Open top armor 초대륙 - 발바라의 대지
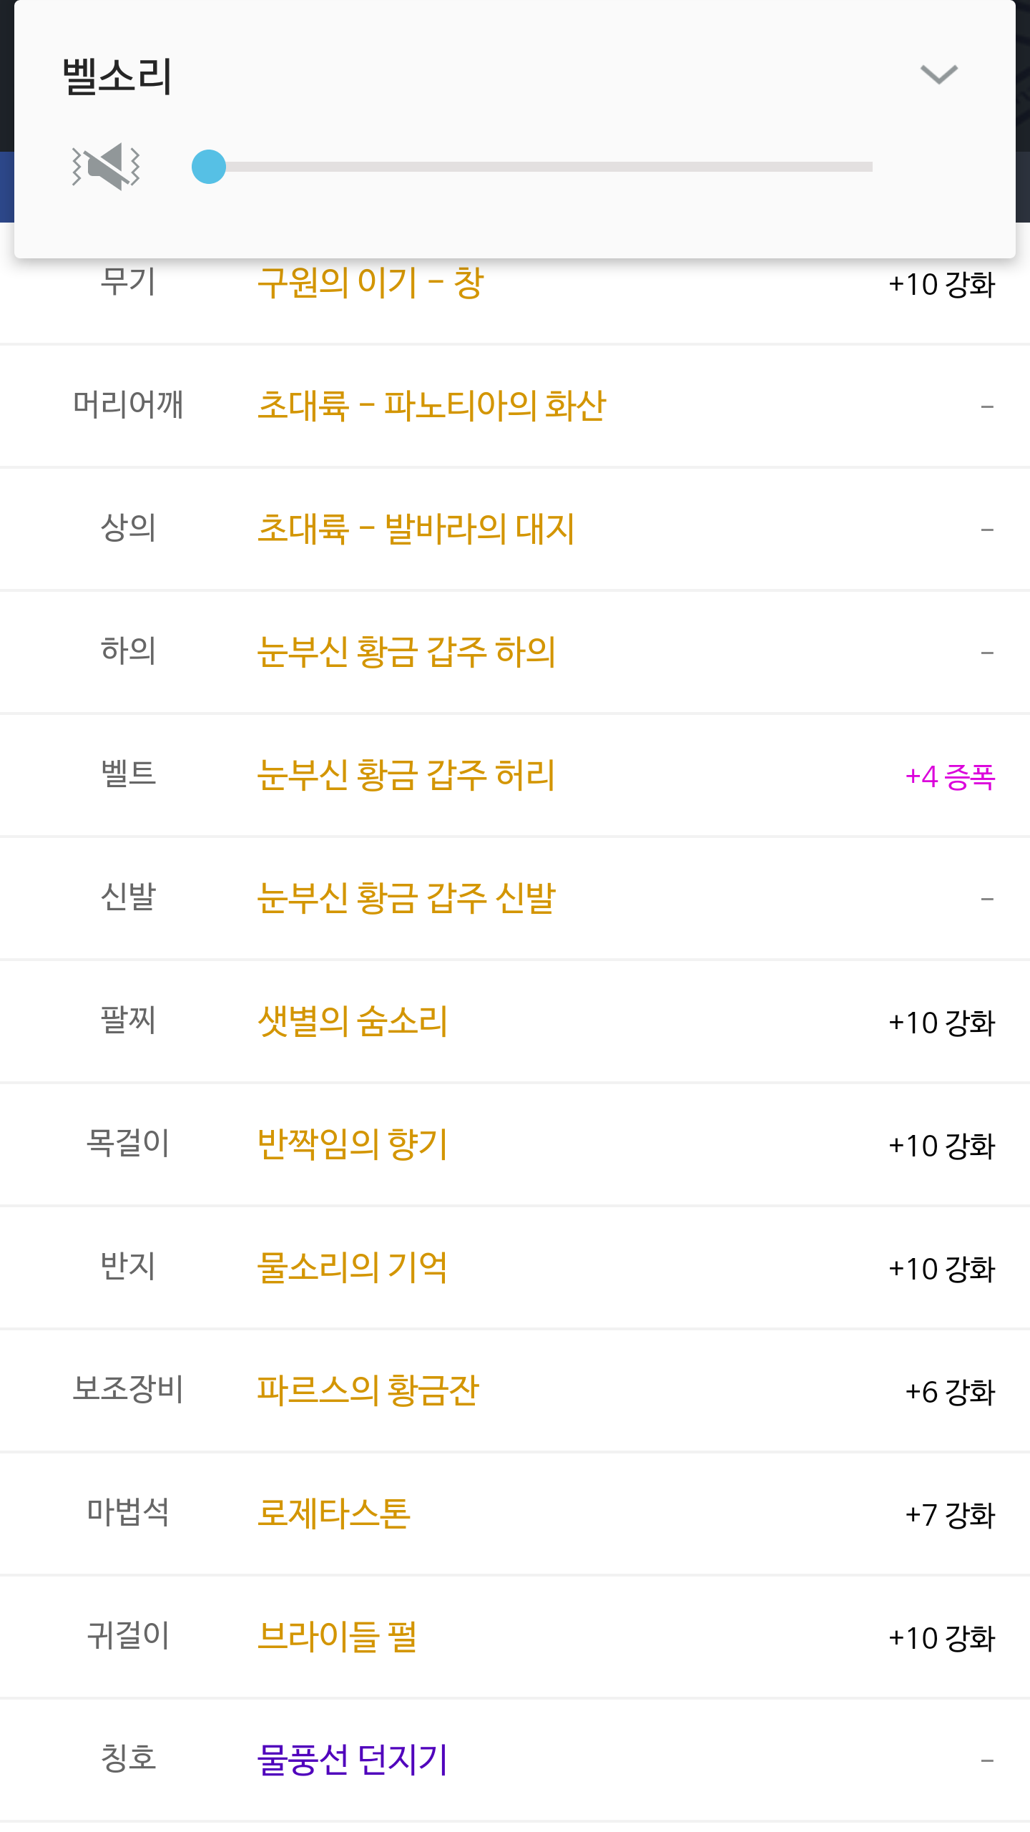 point(416,529)
